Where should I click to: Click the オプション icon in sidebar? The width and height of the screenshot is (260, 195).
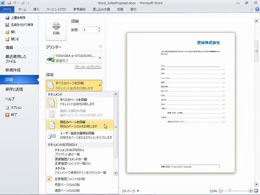[7, 108]
